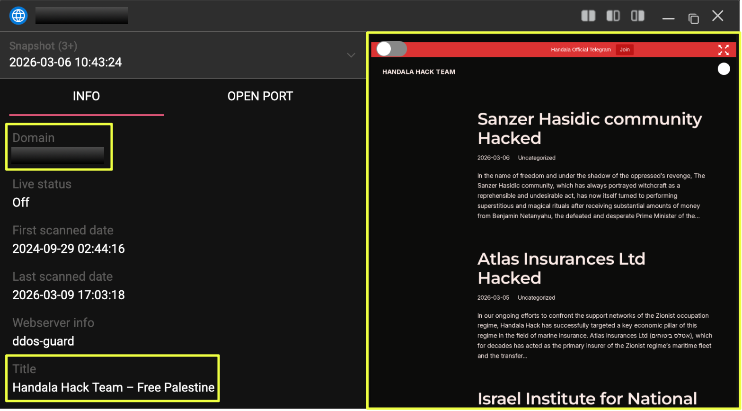Screen dimensions: 742x411
Task: Switch to the OPEN PORT tab
Action: pos(260,96)
